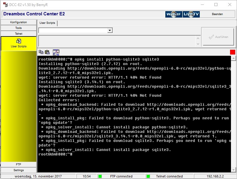Viewport: 237px width, 179px height.
Task: Click the description box down arrow
Action: (198, 44)
